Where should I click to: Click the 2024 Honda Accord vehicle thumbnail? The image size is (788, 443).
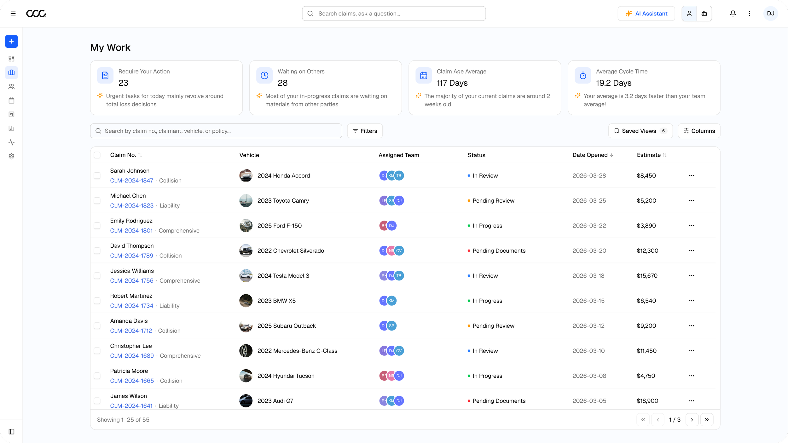(x=246, y=175)
